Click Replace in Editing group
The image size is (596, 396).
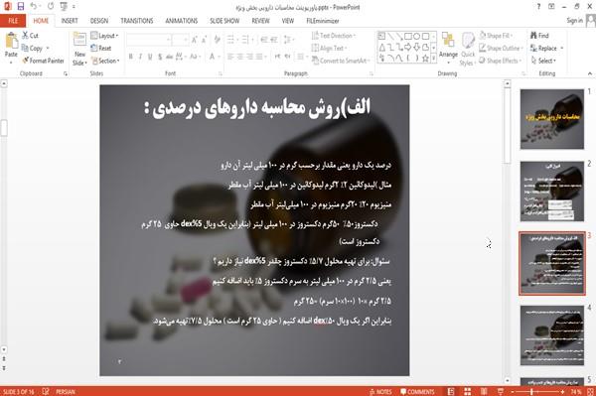(x=546, y=49)
